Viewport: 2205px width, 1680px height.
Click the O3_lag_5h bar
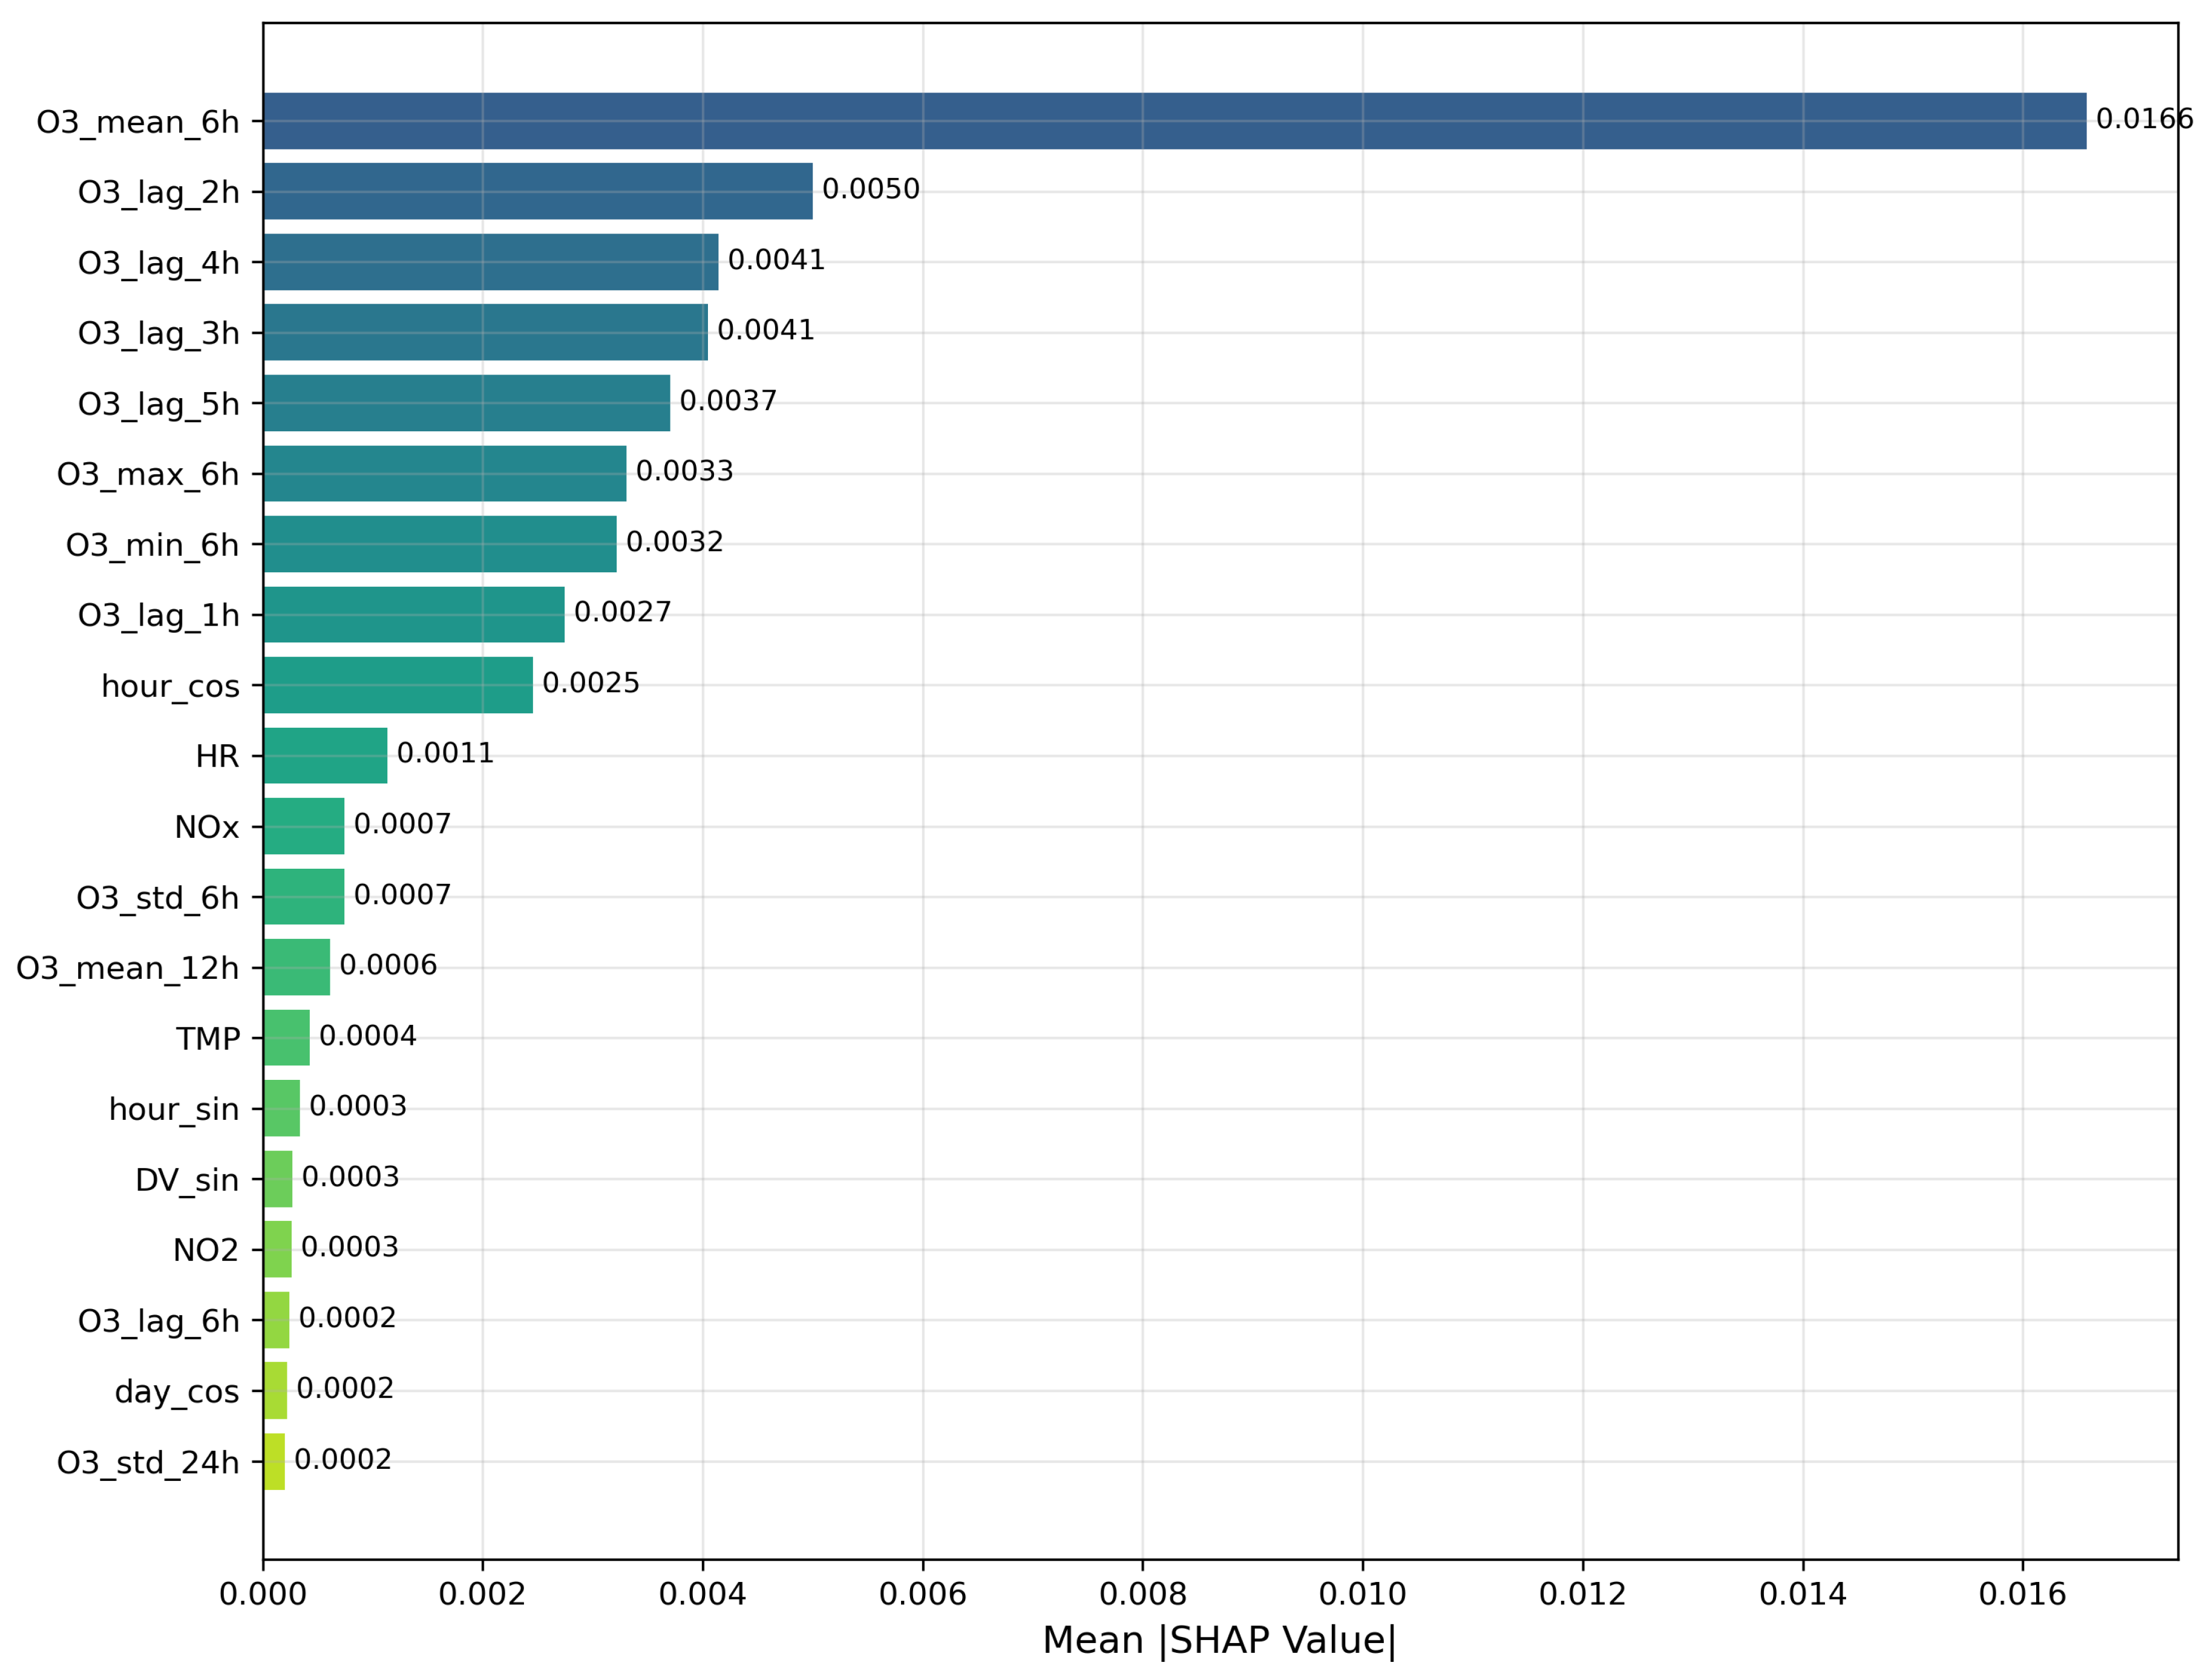(x=466, y=403)
